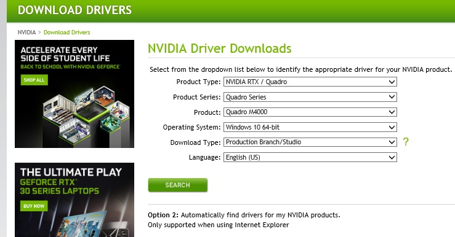Click the BUY NOW banner button
455x237 pixels.
[x=34, y=206]
